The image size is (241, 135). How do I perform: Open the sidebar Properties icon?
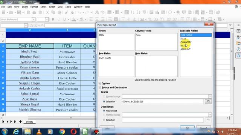(238, 31)
